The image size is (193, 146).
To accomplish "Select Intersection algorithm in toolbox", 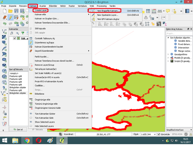I will pos(184,47).
